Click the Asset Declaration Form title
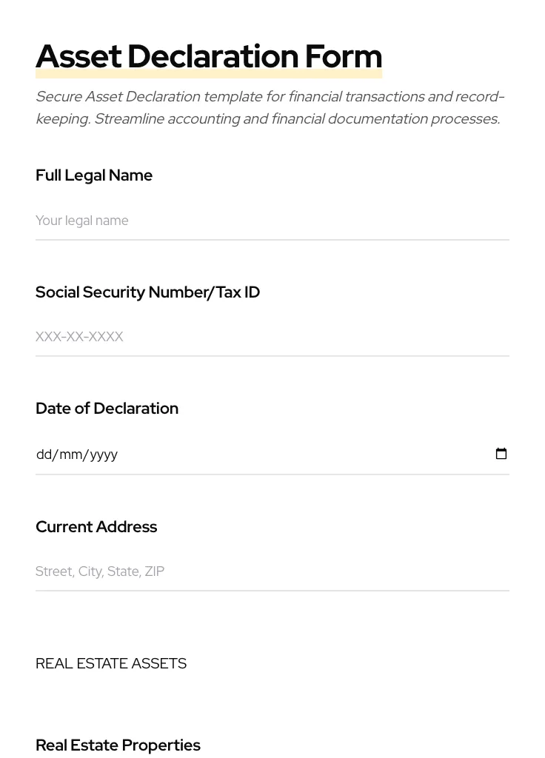The width and height of the screenshot is (545, 758). tap(209, 56)
